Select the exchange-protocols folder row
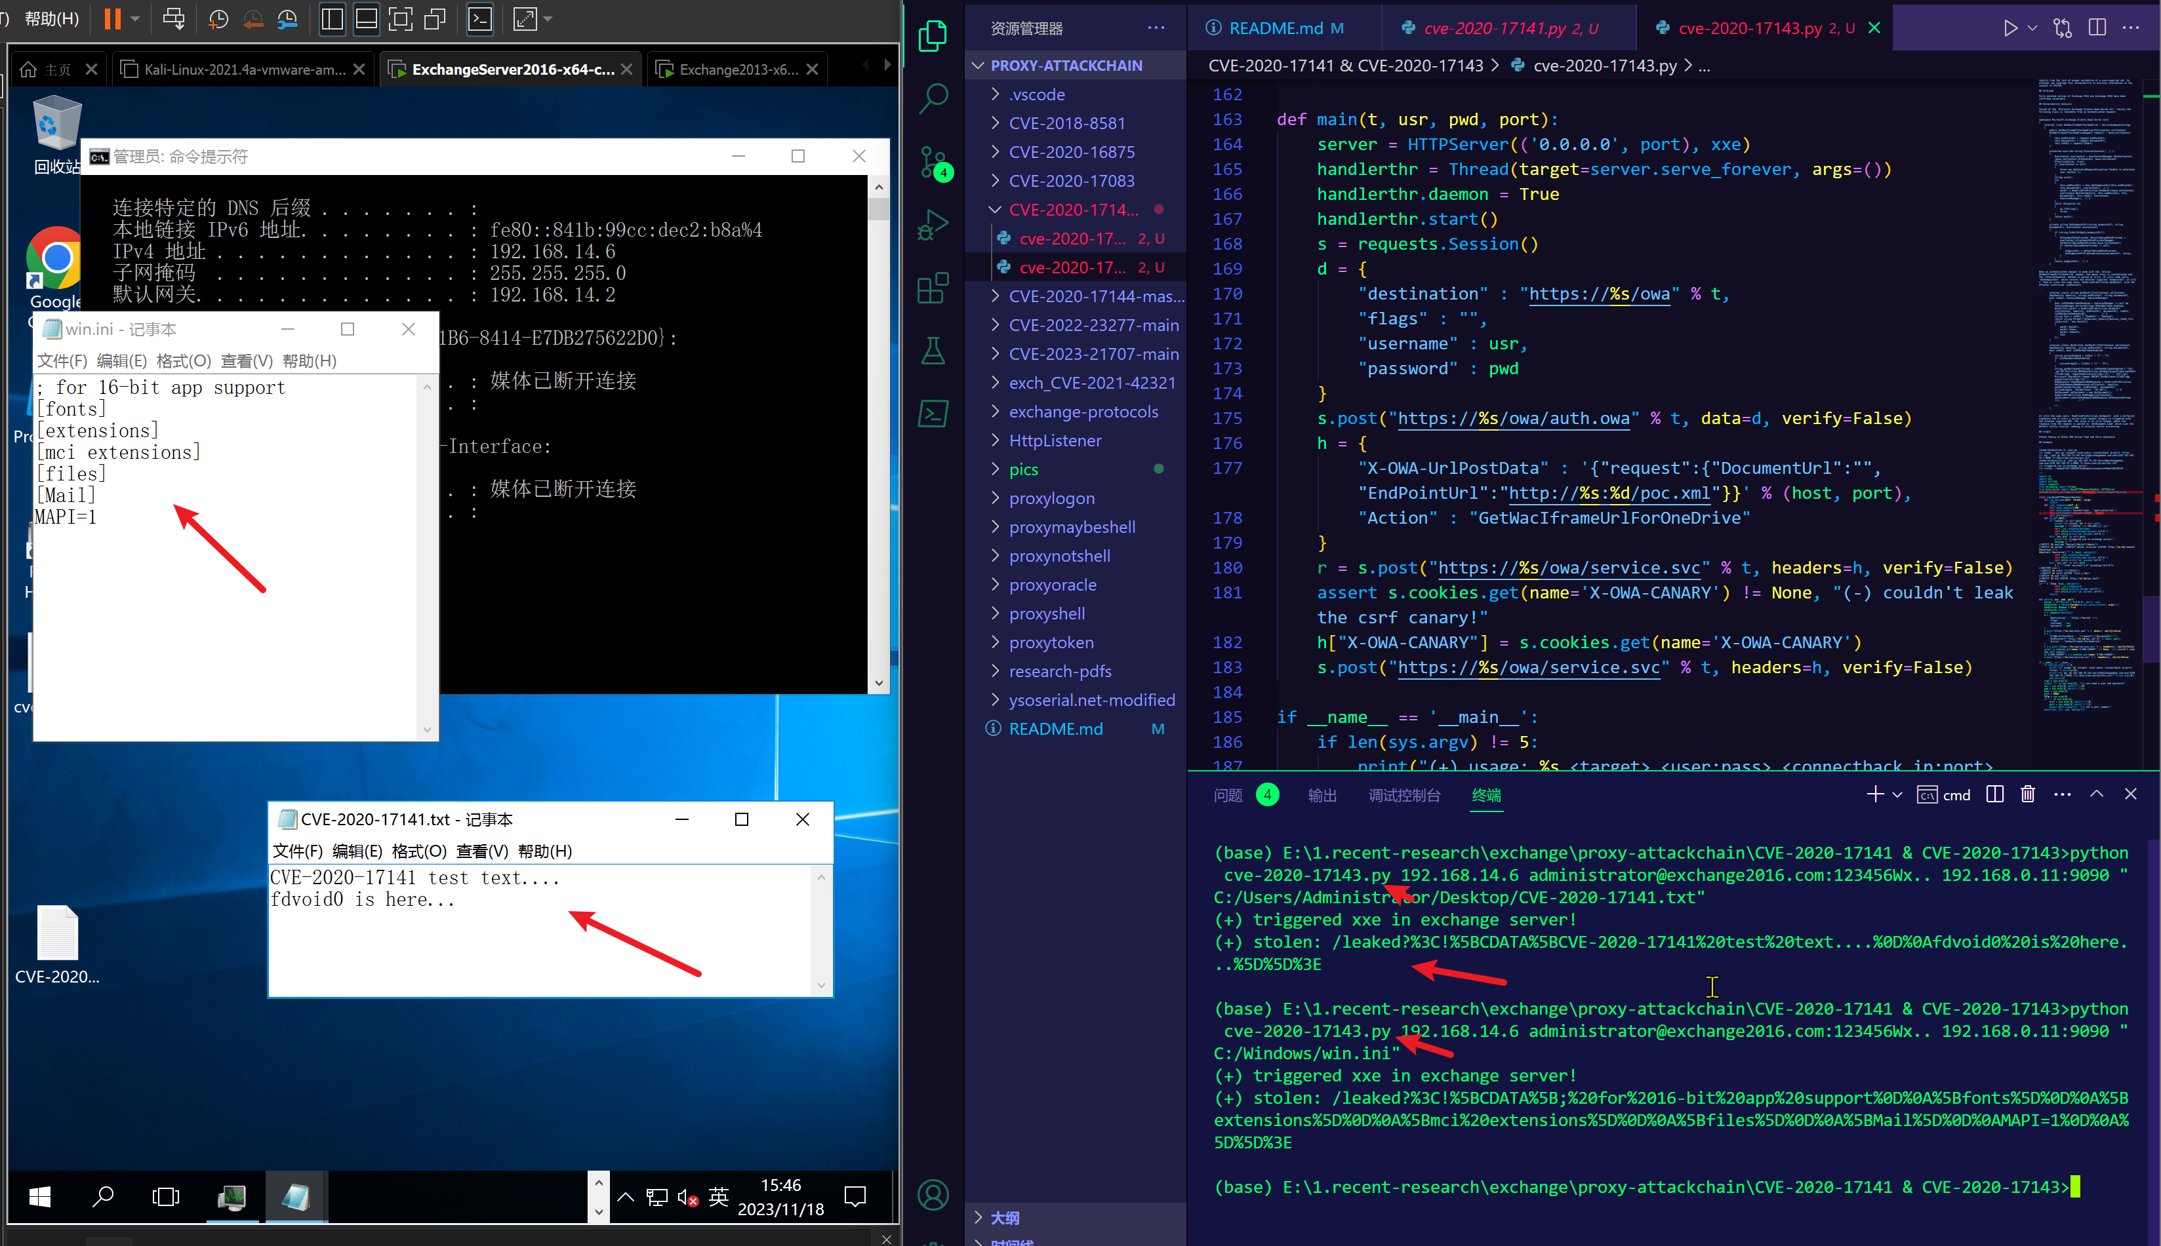The height and width of the screenshot is (1246, 2161). click(1076, 412)
